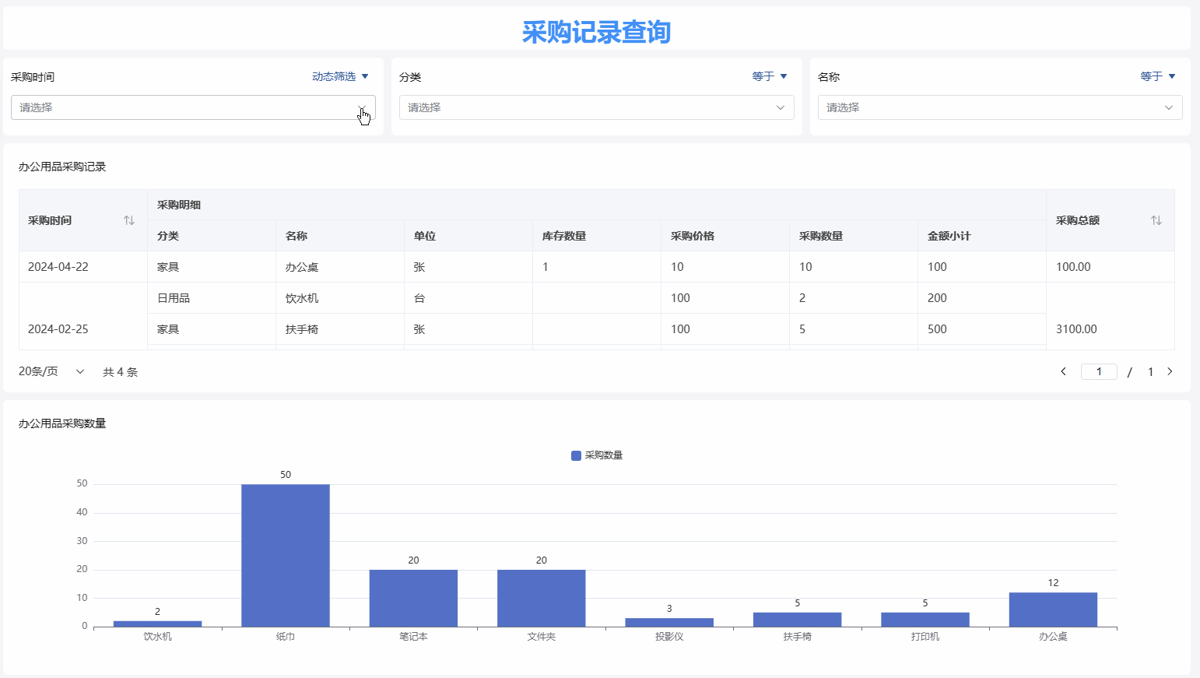Click the 打印机 bar in chart
Image resolution: width=1200 pixels, height=678 pixels.
(925, 620)
